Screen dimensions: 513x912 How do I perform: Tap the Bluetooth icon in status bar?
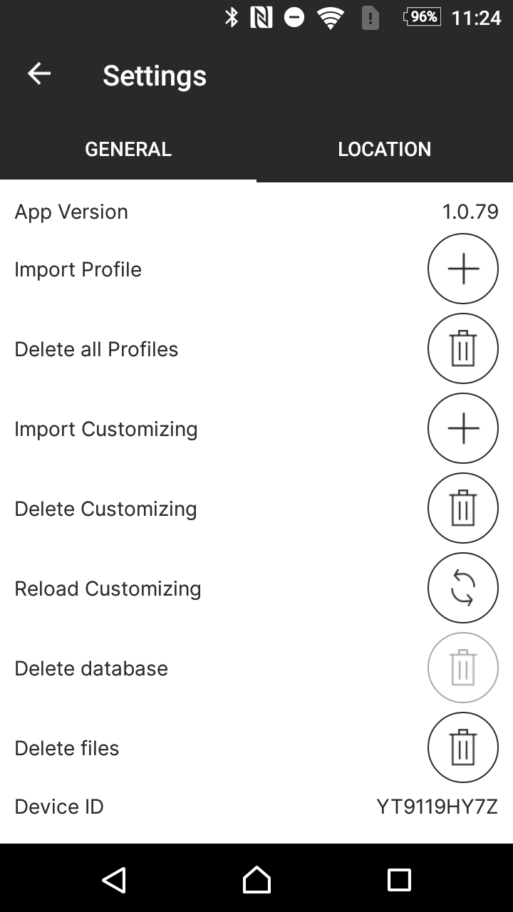232,17
